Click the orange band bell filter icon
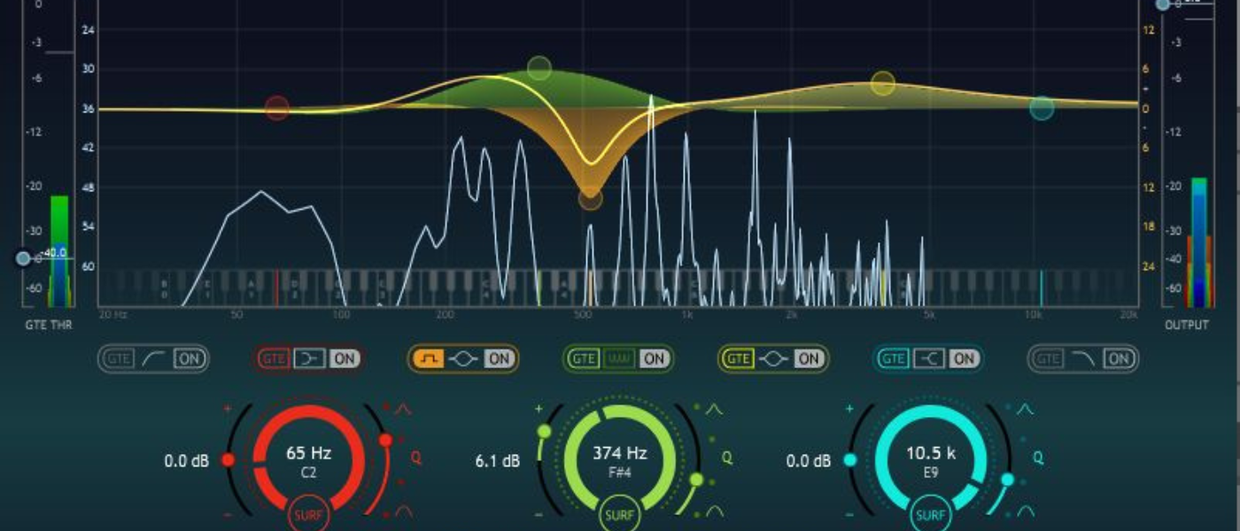Image resolution: width=1240 pixels, height=531 pixels. pos(464,358)
